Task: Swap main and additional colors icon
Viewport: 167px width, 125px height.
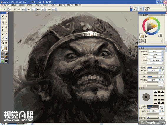Action: pyautogui.click(x=2, y=50)
